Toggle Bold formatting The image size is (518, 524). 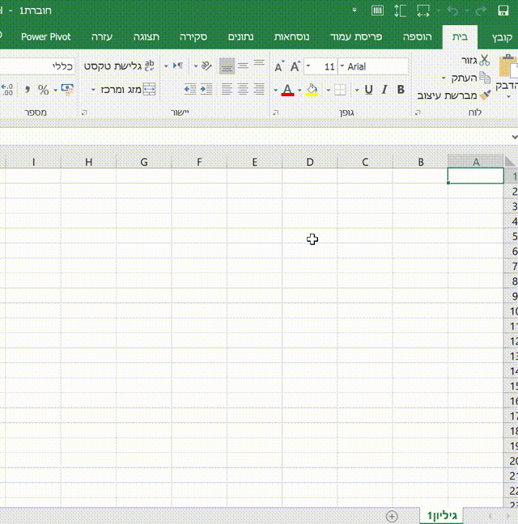pos(401,89)
